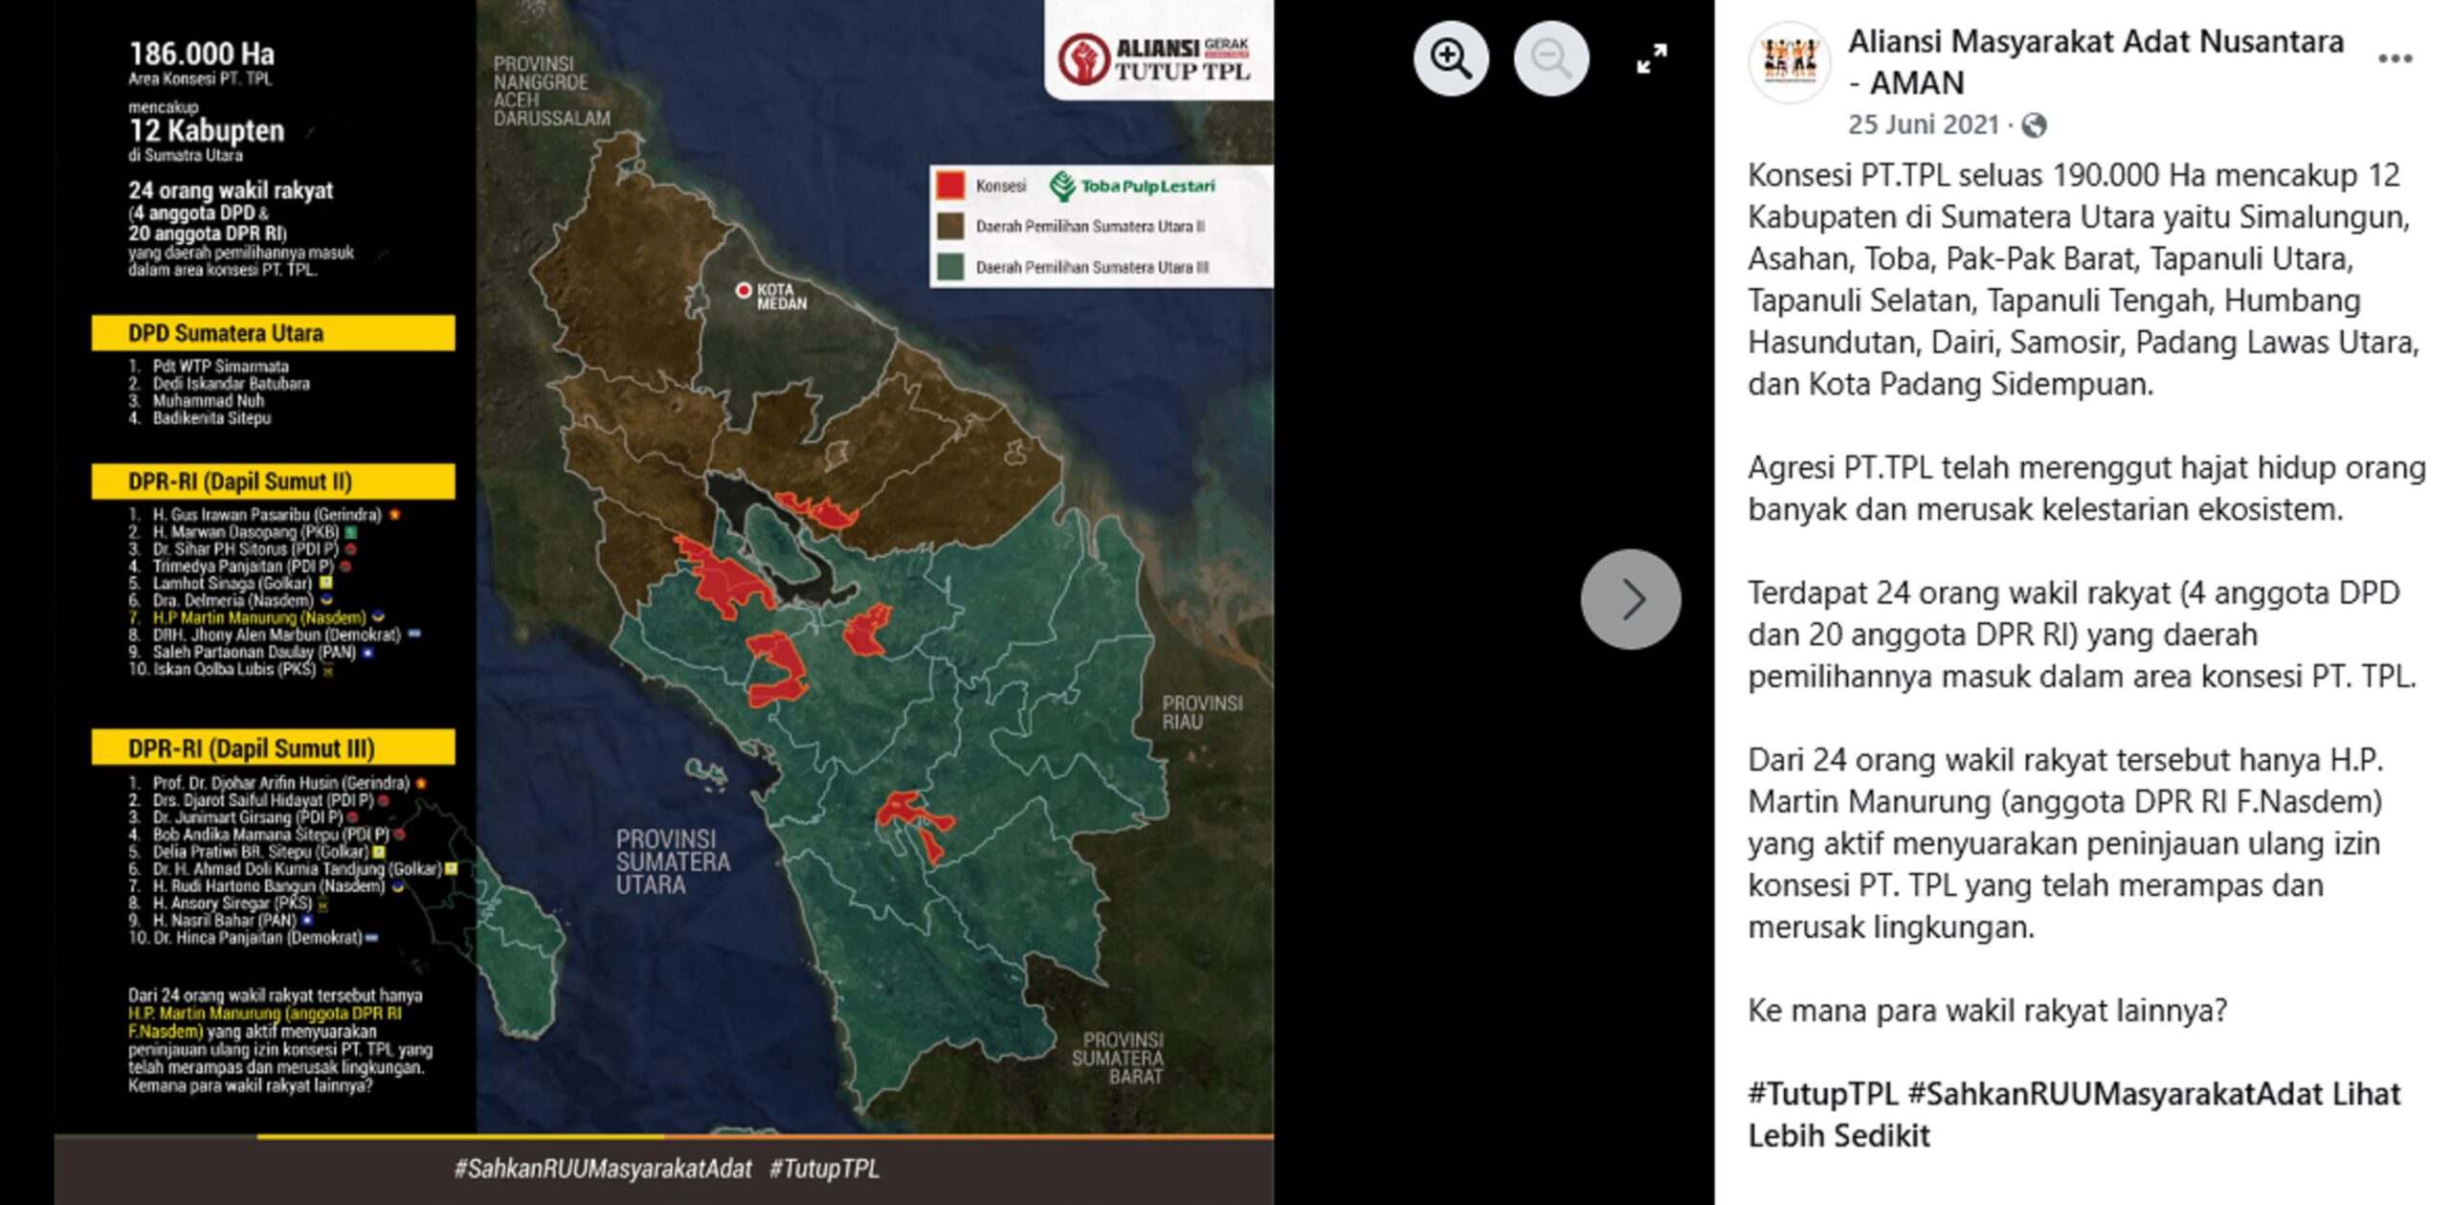Go to the next photo
The image size is (2450, 1205).
click(x=1630, y=599)
